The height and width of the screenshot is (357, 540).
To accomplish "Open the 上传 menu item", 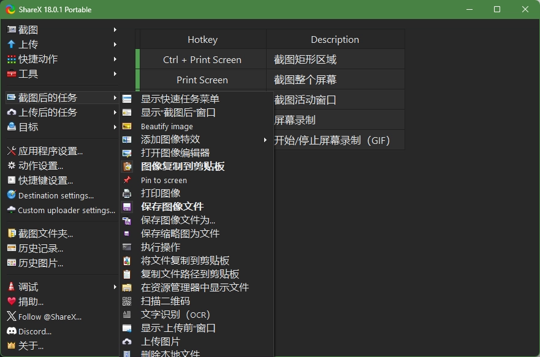I will (x=28, y=44).
